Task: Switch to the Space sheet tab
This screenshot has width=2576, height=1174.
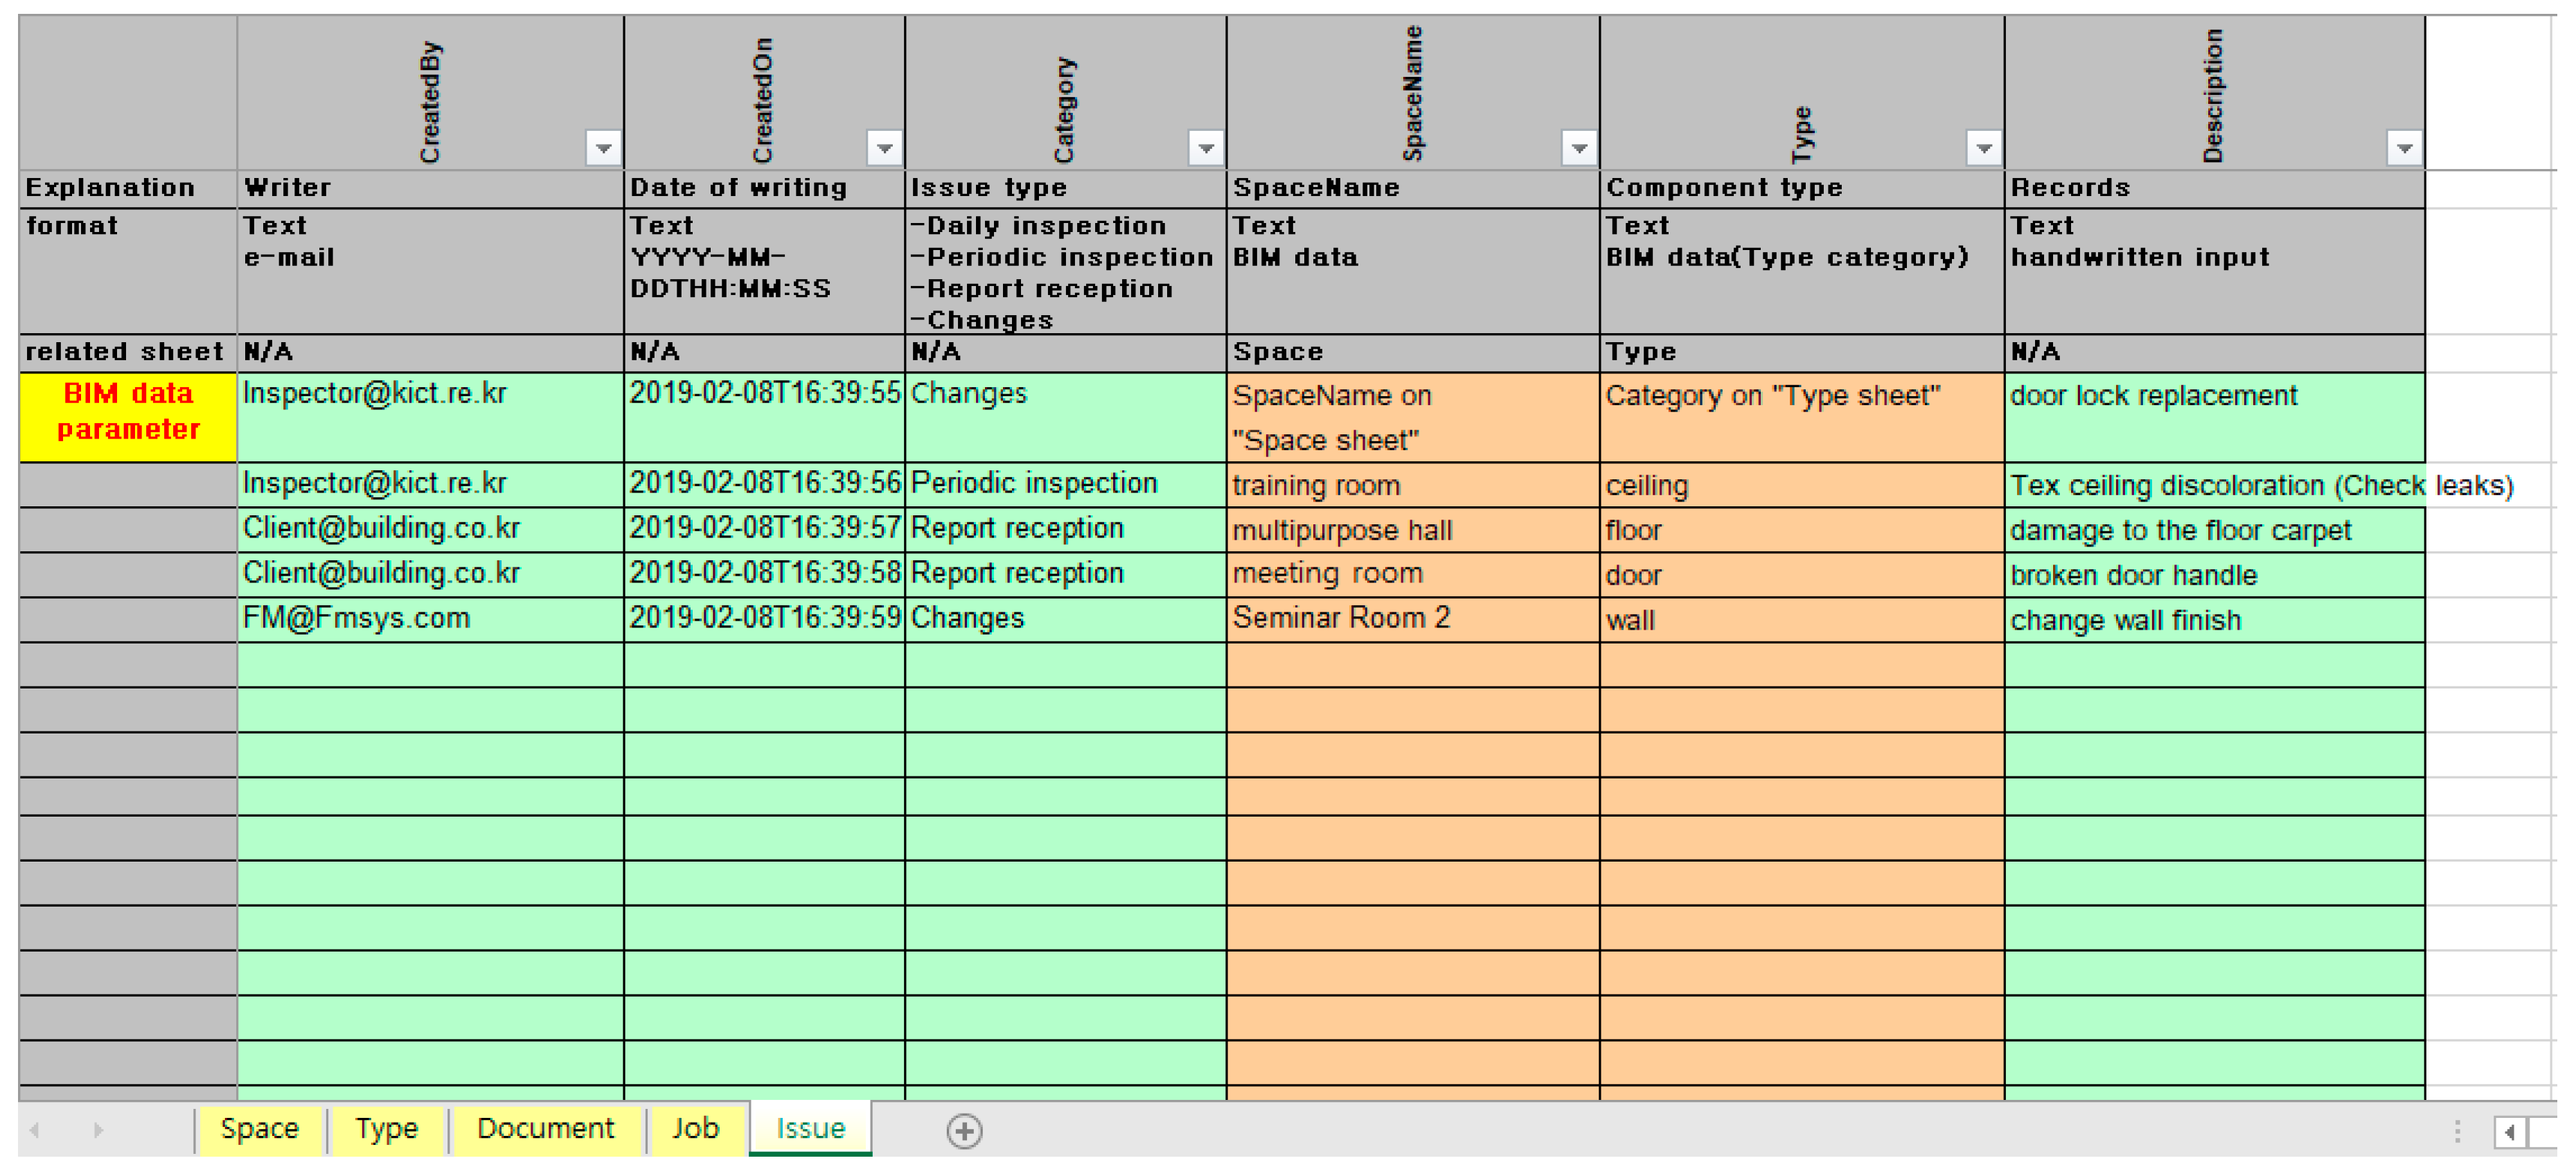Action: (260, 1128)
